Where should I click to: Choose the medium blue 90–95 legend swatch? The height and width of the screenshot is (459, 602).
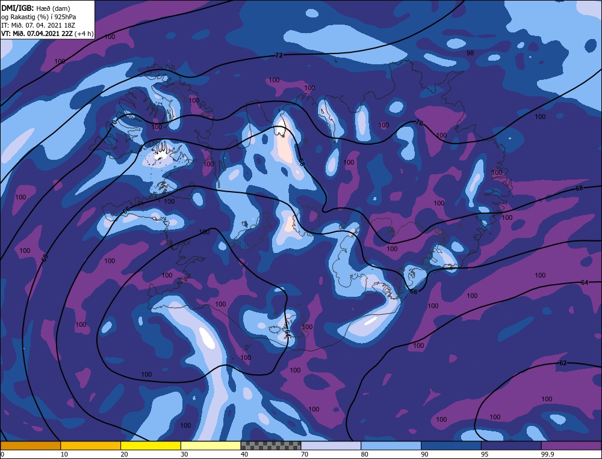click(451, 446)
